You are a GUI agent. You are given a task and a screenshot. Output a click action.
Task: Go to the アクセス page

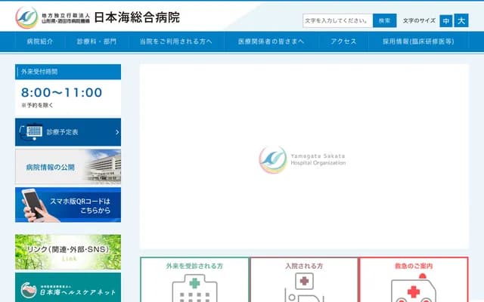[343, 42]
